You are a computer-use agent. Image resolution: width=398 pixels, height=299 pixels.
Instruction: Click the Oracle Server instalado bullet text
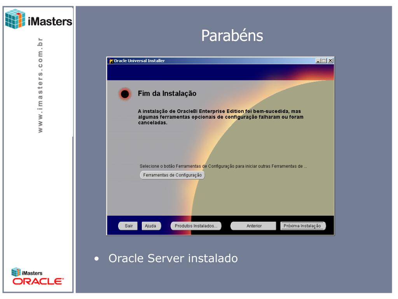(173, 259)
